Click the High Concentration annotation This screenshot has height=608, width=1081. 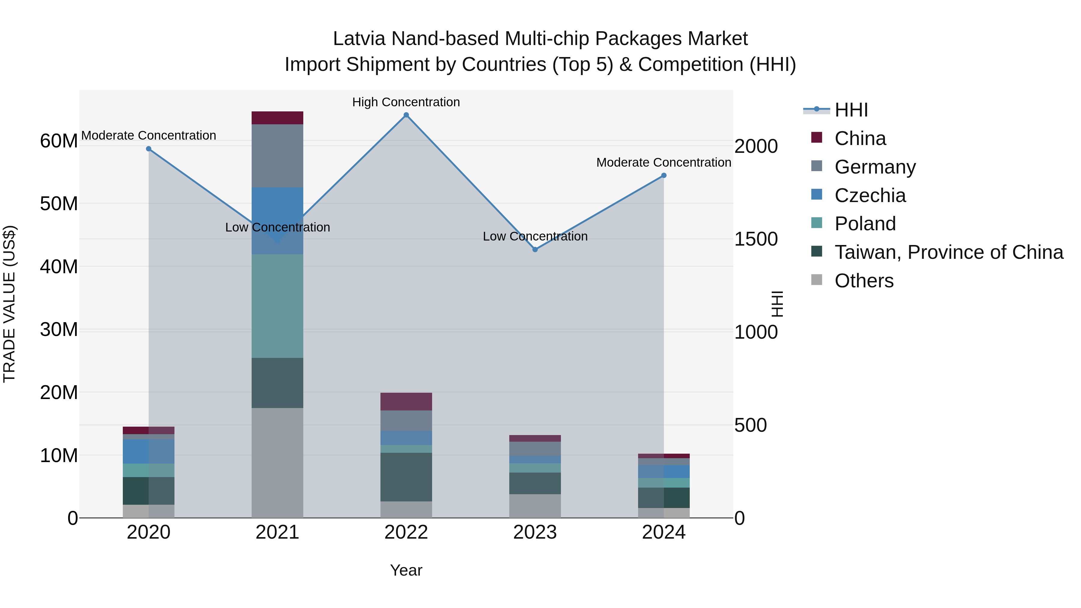(x=406, y=102)
